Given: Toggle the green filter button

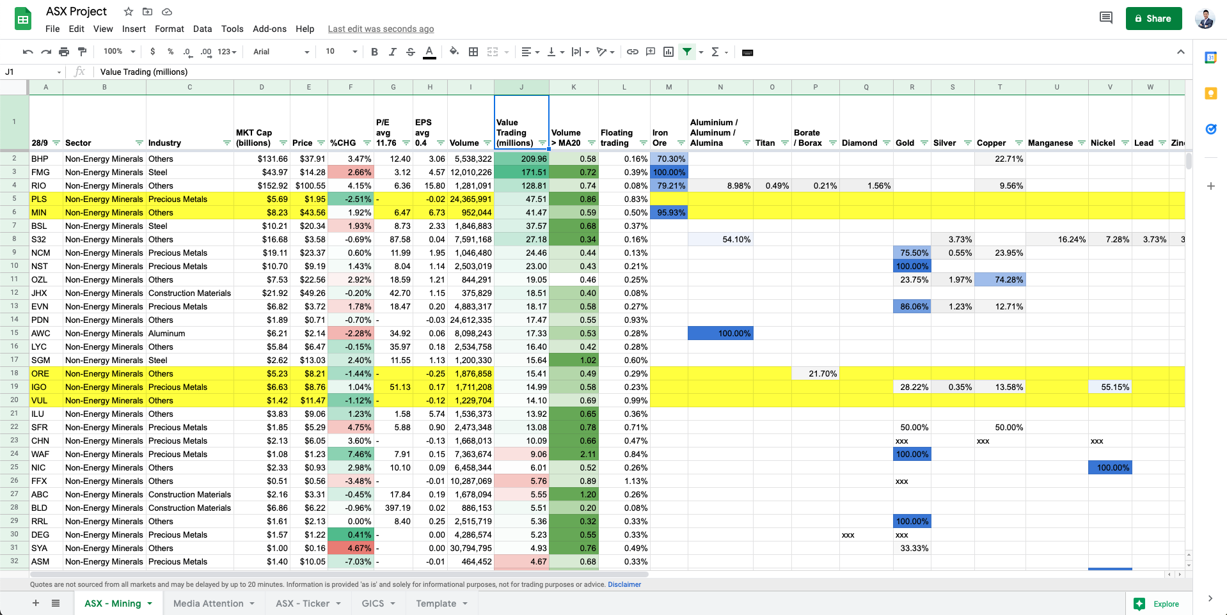Looking at the screenshot, I should coord(686,52).
